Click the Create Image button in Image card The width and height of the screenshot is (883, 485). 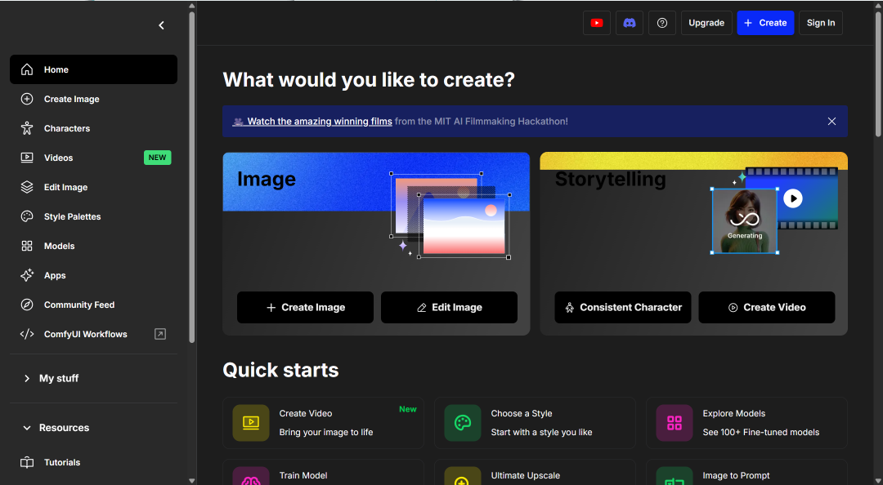pos(305,307)
